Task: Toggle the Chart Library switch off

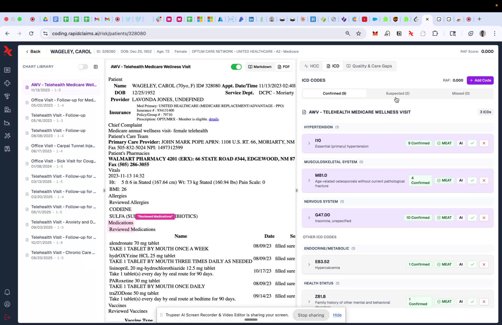Action: coord(83,67)
